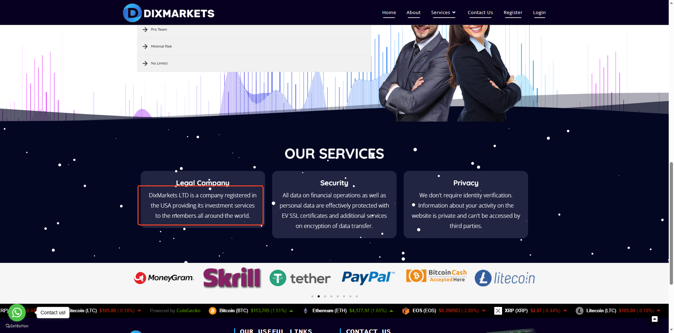
Task: Select the third carousel pagination dot
Action: coord(325,296)
